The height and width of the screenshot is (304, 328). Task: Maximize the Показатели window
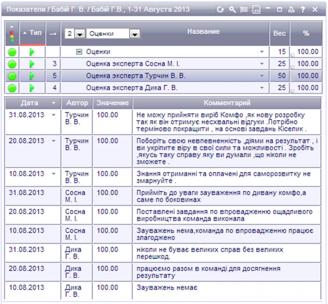(x=279, y=9)
